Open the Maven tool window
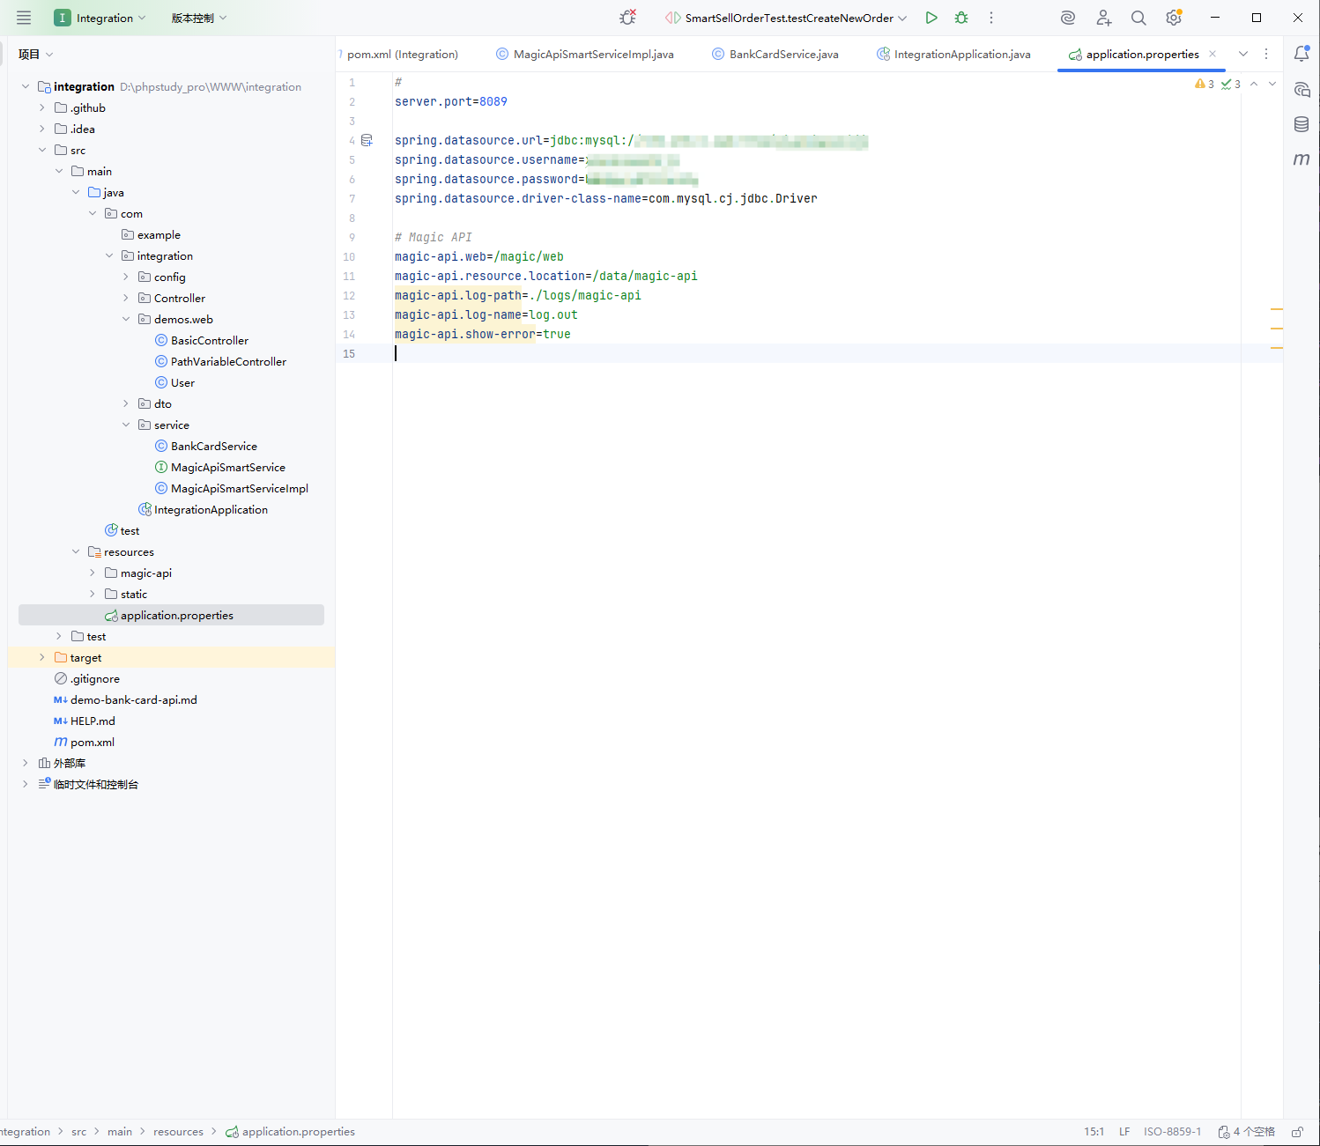This screenshot has width=1320, height=1146. [x=1301, y=159]
